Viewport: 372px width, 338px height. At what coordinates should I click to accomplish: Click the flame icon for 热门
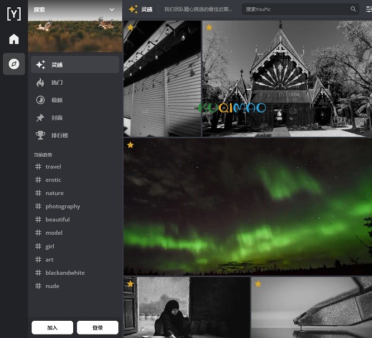(x=40, y=83)
